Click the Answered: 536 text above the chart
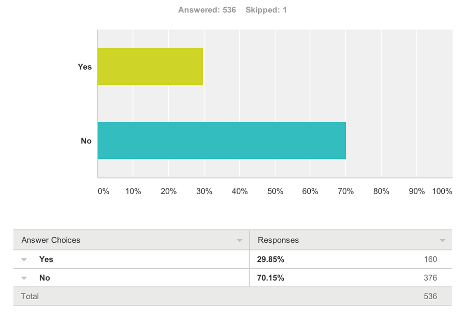The height and width of the screenshot is (322, 466). (207, 10)
